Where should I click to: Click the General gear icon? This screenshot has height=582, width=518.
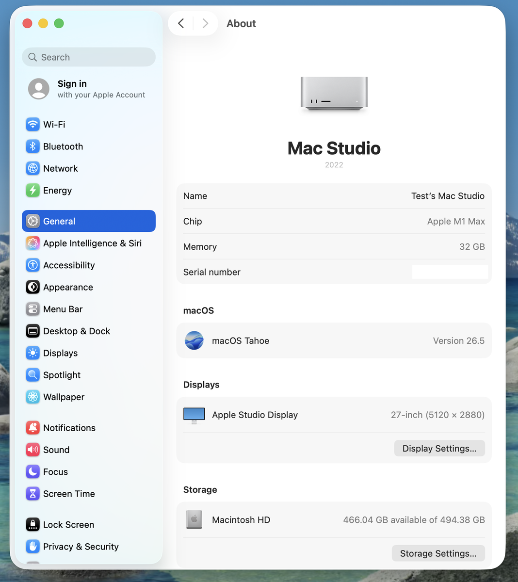click(32, 221)
